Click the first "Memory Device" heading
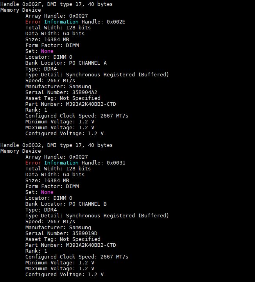The height and width of the screenshot is (282, 255). tap(20, 10)
